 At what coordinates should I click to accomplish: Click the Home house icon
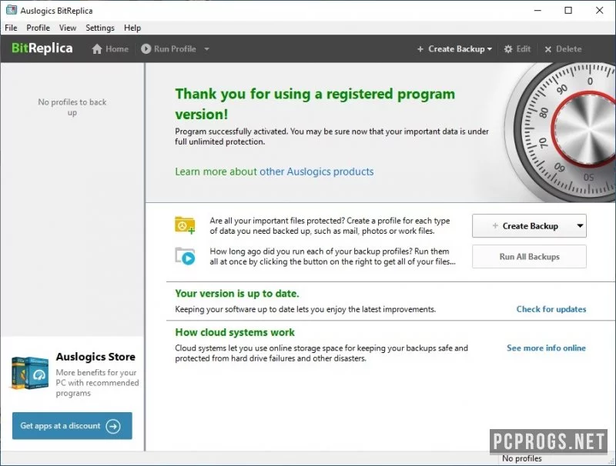[97, 49]
